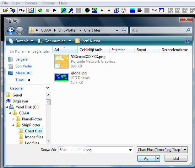
Task: Open the Son Yerler link
Action: click(x=24, y=66)
